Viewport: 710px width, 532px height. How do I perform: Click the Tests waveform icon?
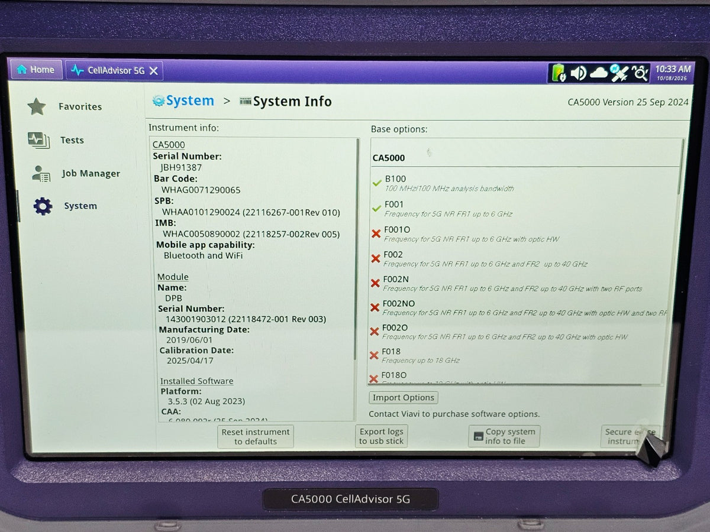pos(38,140)
